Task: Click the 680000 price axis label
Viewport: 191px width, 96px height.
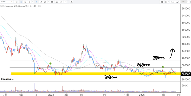Action: pyautogui.click(x=186, y=8)
